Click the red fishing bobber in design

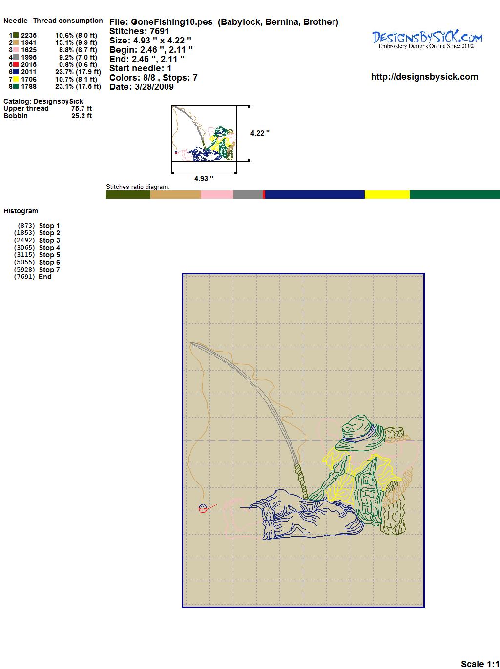(x=203, y=508)
